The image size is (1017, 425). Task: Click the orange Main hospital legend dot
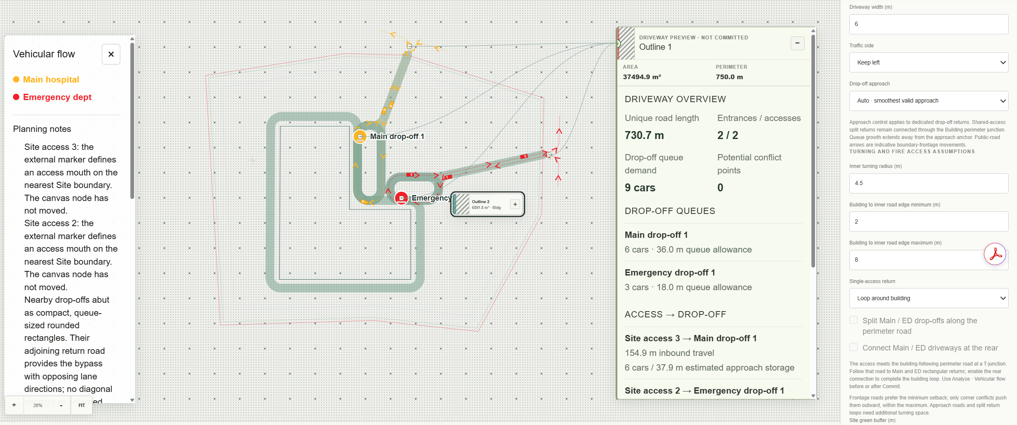point(16,80)
